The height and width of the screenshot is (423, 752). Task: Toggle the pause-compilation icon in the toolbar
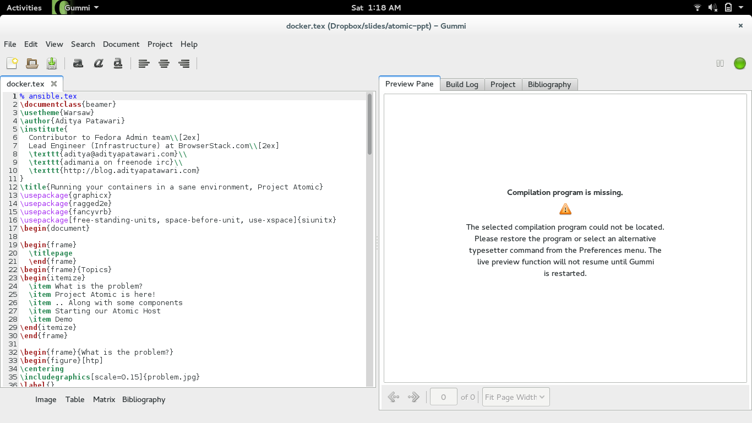click(x=720, y=63)
